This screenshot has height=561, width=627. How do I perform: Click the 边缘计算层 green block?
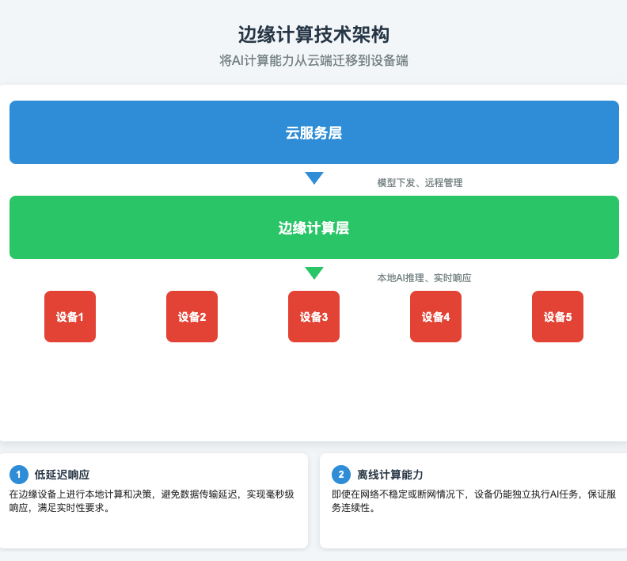(314, 227)
